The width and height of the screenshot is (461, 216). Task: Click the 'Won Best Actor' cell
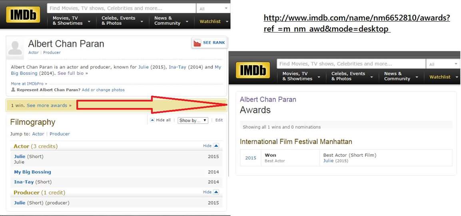[x=290, y=158]
